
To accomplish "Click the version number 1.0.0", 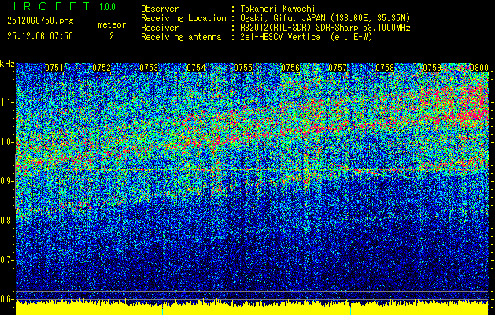I will [107, 7].
